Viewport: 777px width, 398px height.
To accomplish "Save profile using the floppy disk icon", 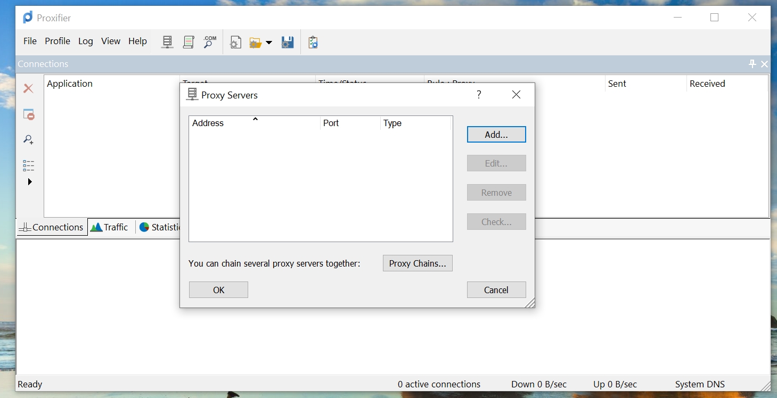I will (x=288, y=43).
